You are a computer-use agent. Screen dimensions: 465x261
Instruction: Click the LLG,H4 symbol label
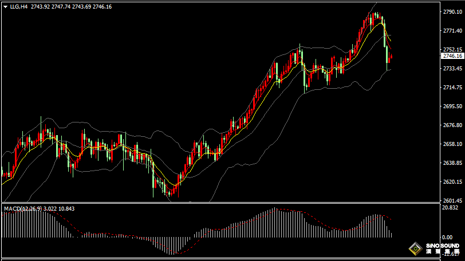tap(19, 6)
